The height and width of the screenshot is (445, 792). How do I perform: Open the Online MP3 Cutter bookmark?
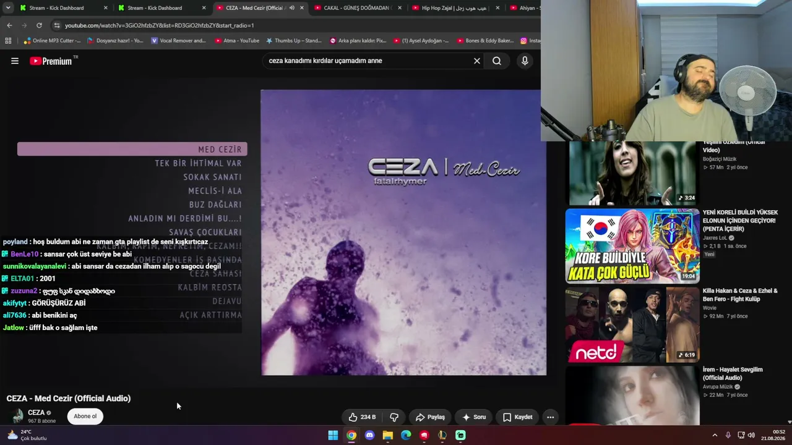(52, 41)
